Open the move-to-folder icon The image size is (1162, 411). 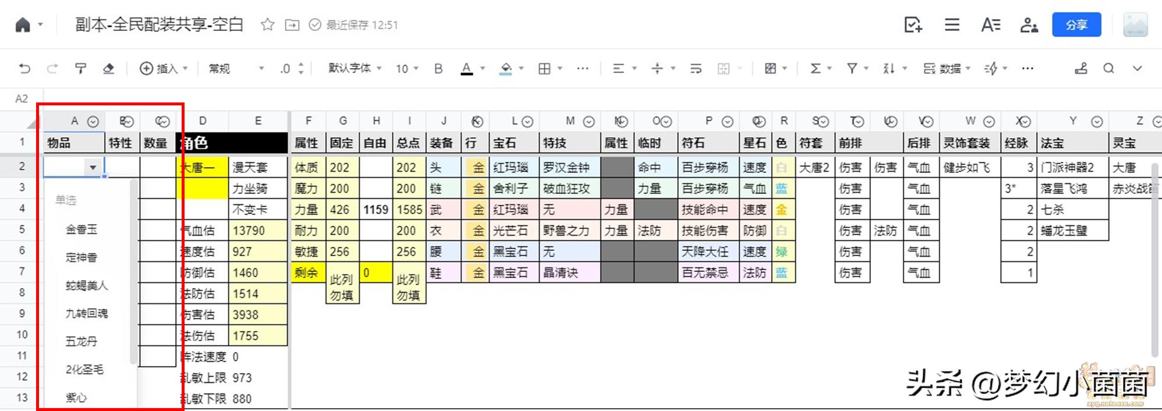click(x=292, y=25)
